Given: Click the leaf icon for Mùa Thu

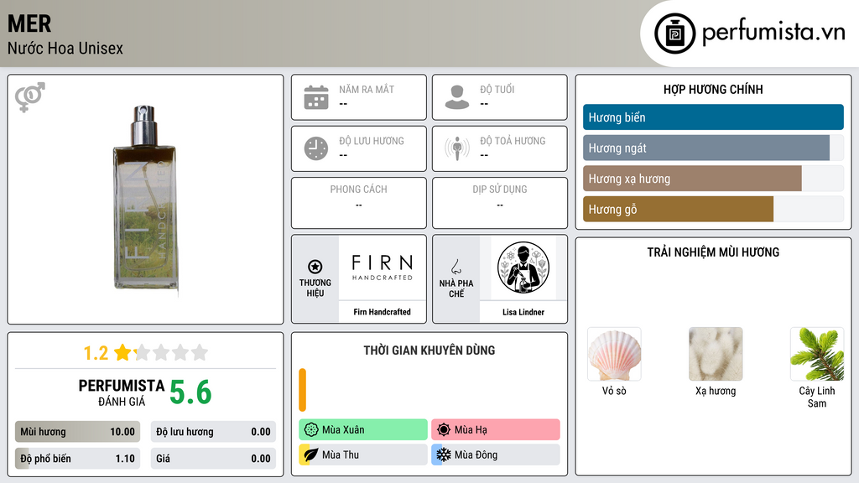Looking at the screenshot, I should 311,454.
